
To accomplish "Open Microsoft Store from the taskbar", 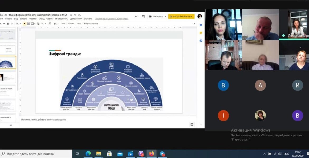I will pyautogui.click(x=109, y=154).
